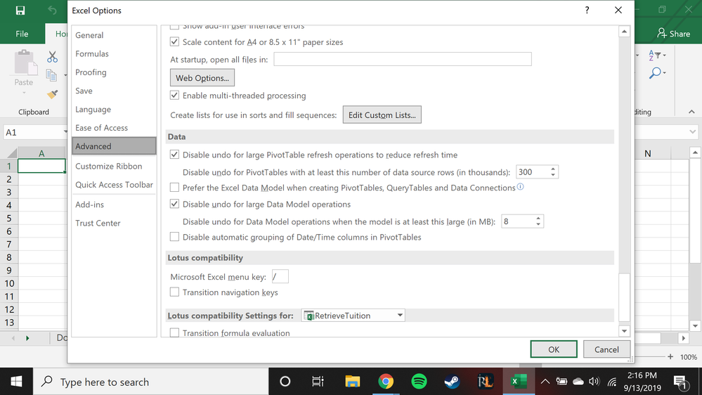Image resolution: width=702 pixels, height=395 pixels.
Task: Click the Name Box showing A1
Action: [35, 132]
